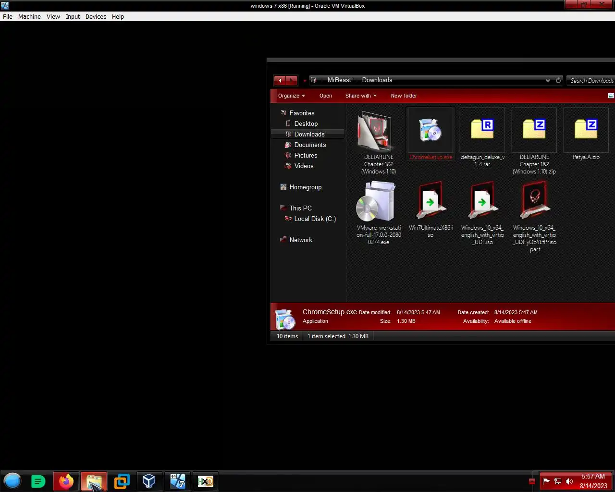The image size is (615, 492).
Task: Select Network in the navigation pane
Action: (x=301, y=240)
